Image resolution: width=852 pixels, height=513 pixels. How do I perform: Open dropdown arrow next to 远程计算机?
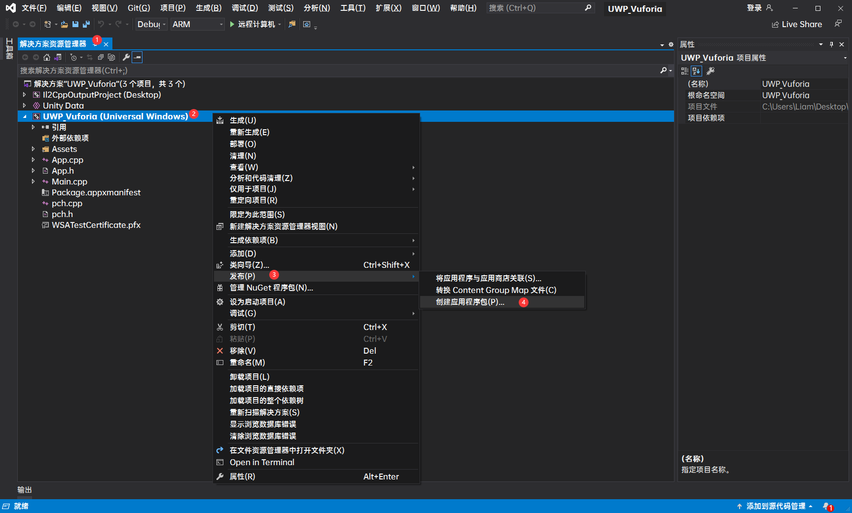tap(280, 24)
